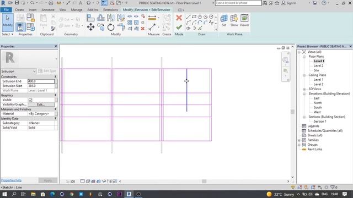Click the Align tool icon

pos(90,18)
